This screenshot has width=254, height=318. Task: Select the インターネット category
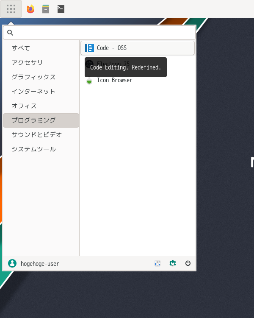tap(41, 92)
